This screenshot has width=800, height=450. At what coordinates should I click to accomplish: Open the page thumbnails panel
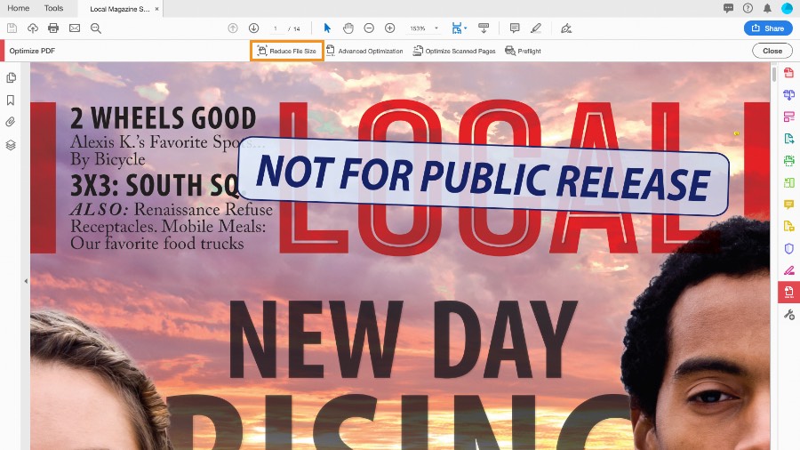pos(11,78)
